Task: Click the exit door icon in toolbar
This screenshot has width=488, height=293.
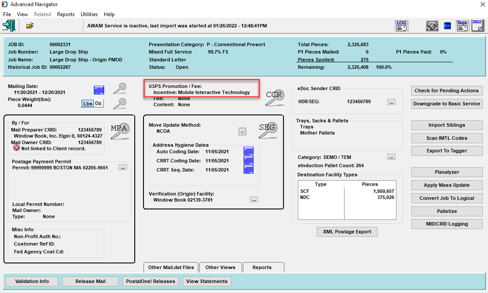Action: (x=9, y=26)
